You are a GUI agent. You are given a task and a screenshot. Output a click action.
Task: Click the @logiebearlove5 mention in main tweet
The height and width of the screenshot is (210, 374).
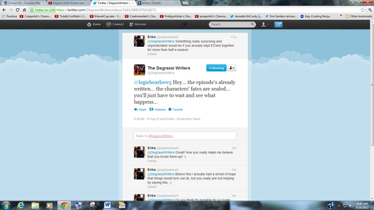(x=153, y=82)
